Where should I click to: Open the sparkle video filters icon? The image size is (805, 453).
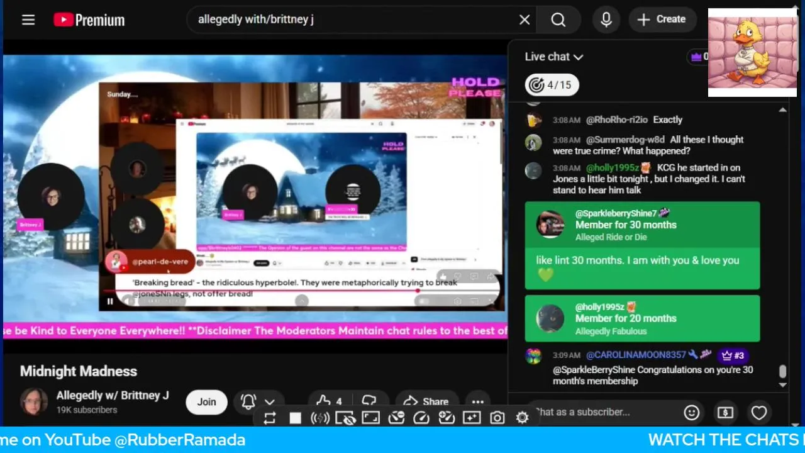[x=472, y=418]
